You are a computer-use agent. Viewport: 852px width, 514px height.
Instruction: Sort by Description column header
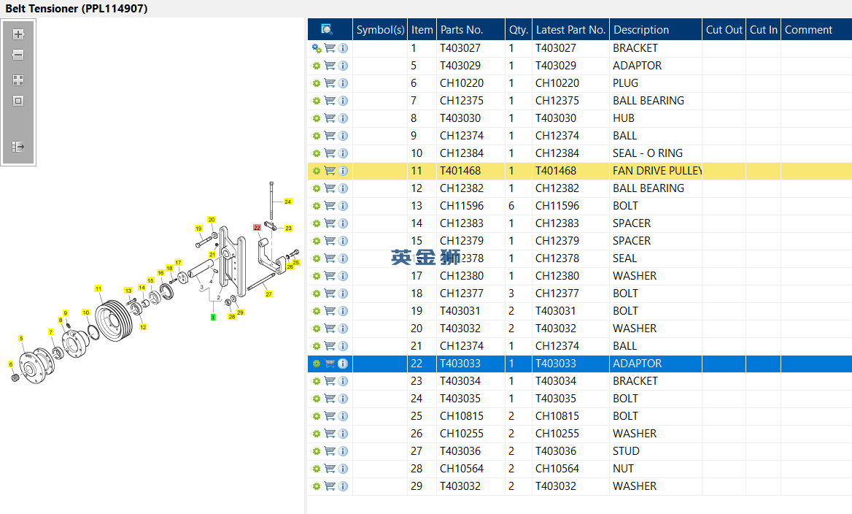tap(655, 29)
